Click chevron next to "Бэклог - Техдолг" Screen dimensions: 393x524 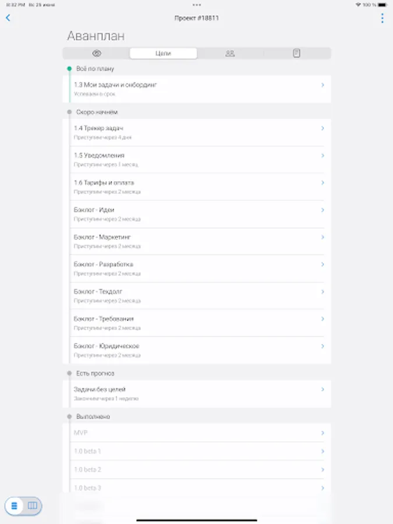click(x=323, y=292)
